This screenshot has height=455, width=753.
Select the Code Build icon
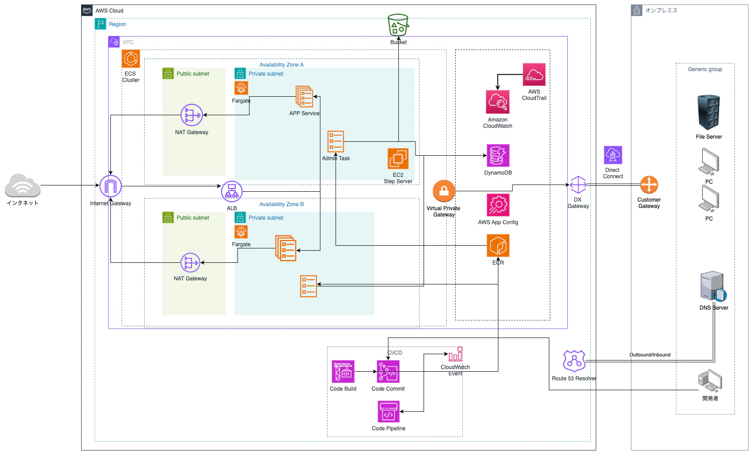click(343, 372)
